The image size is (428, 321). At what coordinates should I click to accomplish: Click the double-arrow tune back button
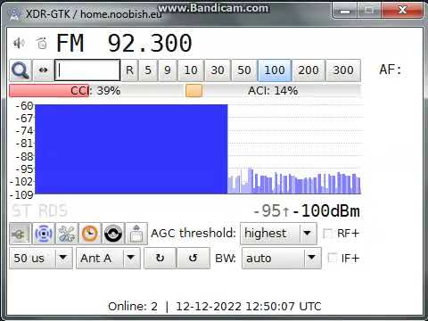[43, 70]
